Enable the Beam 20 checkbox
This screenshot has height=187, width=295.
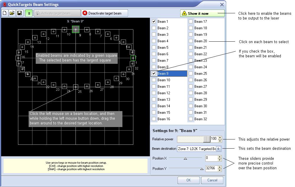click(x=191, y=41)
